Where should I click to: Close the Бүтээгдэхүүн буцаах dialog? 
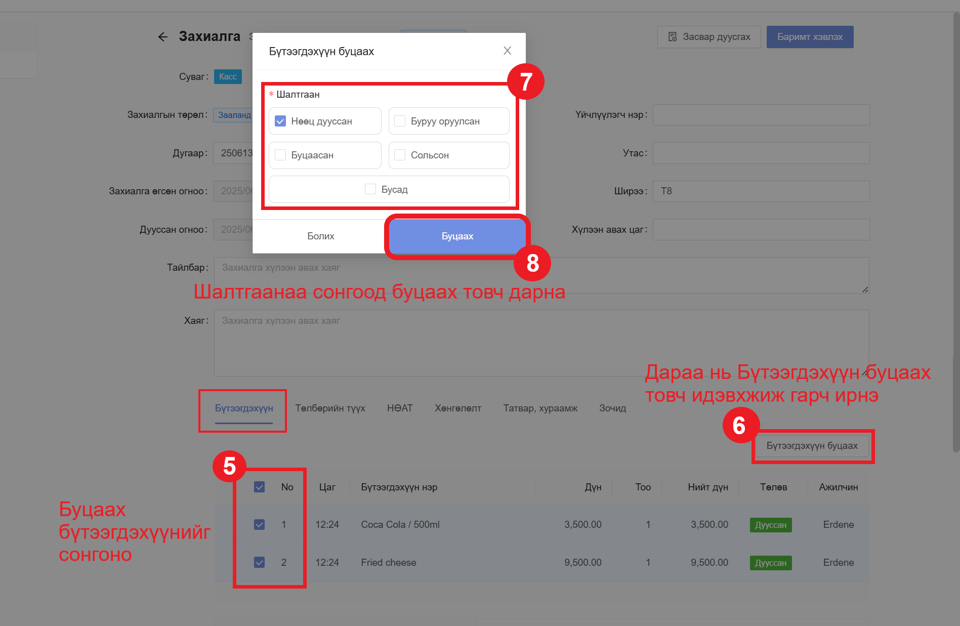tap(507, 51)
